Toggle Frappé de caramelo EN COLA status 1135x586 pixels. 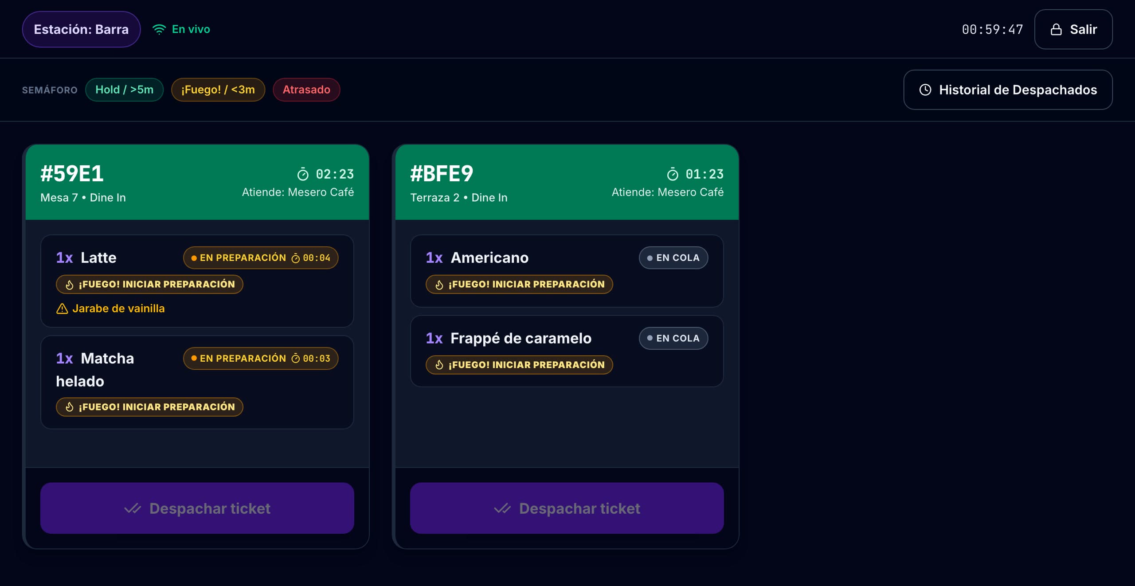click(673, 338)
